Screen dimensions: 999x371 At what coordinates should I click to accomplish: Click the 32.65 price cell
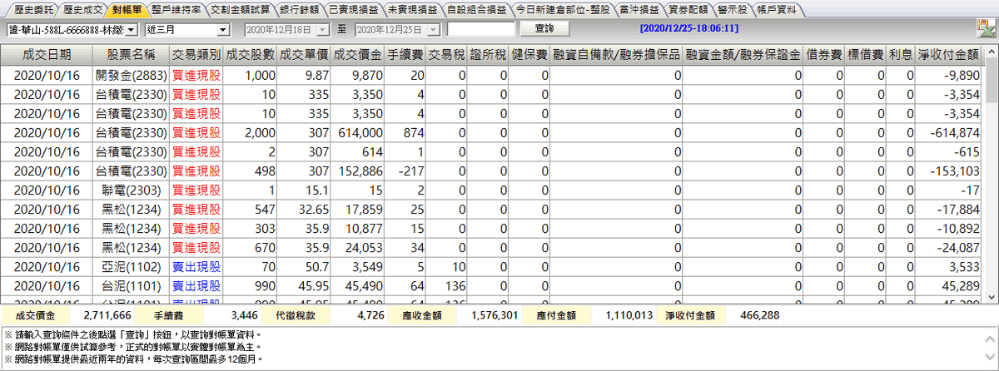click(x=305, y=208)
